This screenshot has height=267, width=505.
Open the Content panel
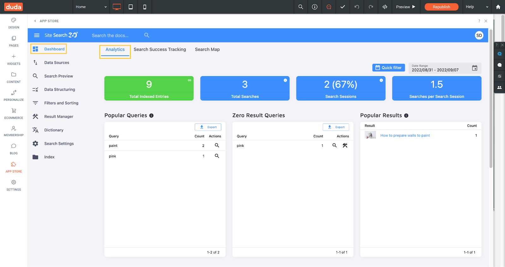14,77
